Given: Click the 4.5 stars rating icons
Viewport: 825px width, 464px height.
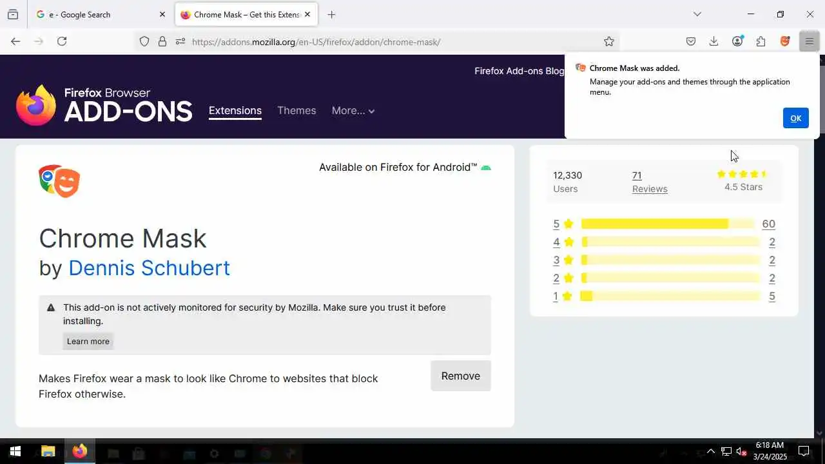Looking at the screenshot, I should [742, 174].
